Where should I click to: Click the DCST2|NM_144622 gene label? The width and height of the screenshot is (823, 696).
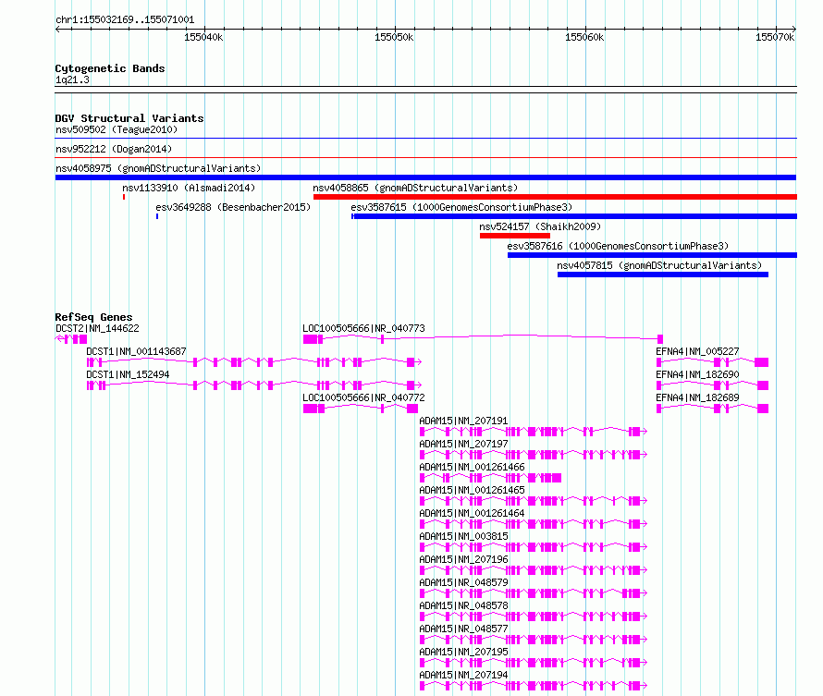tap(98, 328)
